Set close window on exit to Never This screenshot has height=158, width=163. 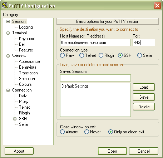click(87, 132)
